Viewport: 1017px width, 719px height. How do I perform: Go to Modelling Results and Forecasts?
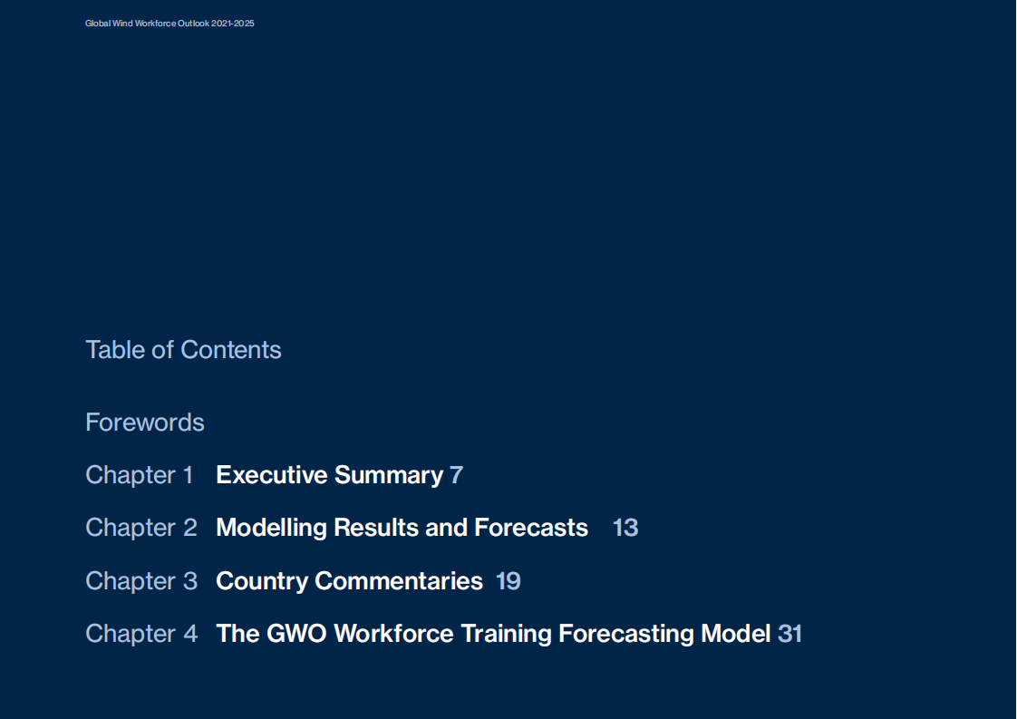tap(402, 528)
